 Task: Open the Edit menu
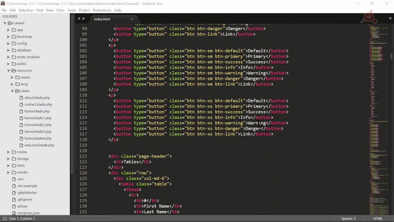click(x=13, y=10)
